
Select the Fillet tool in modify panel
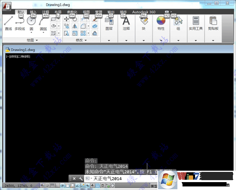click(83, 26)
